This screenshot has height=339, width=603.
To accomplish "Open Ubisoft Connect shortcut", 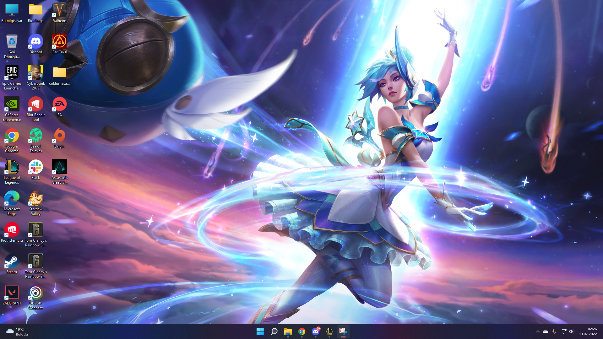I will point(36,298).
